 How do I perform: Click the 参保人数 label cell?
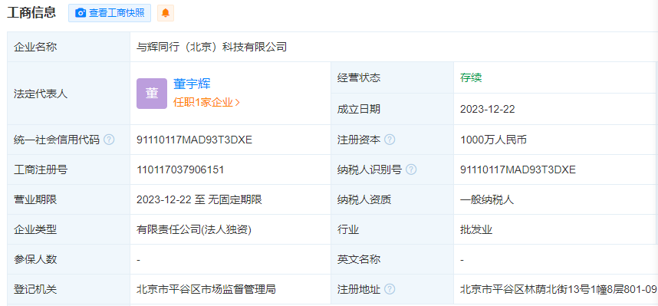click(x=69, y=259)
